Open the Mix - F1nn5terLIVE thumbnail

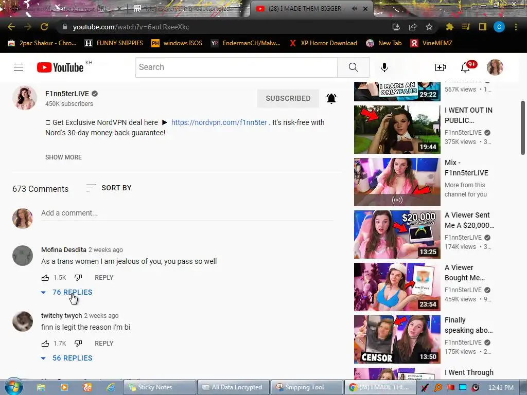pos(397,182)
